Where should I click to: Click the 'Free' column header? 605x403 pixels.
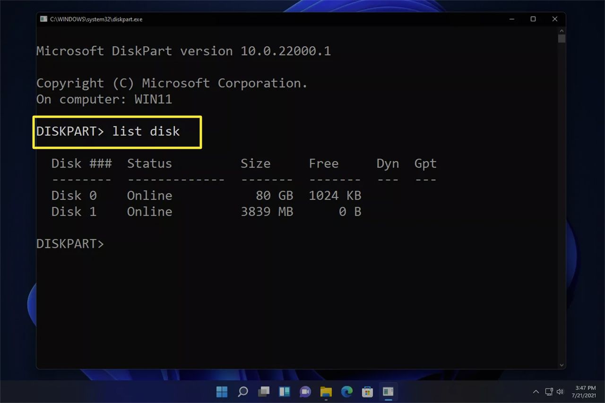tap(324, 163)
